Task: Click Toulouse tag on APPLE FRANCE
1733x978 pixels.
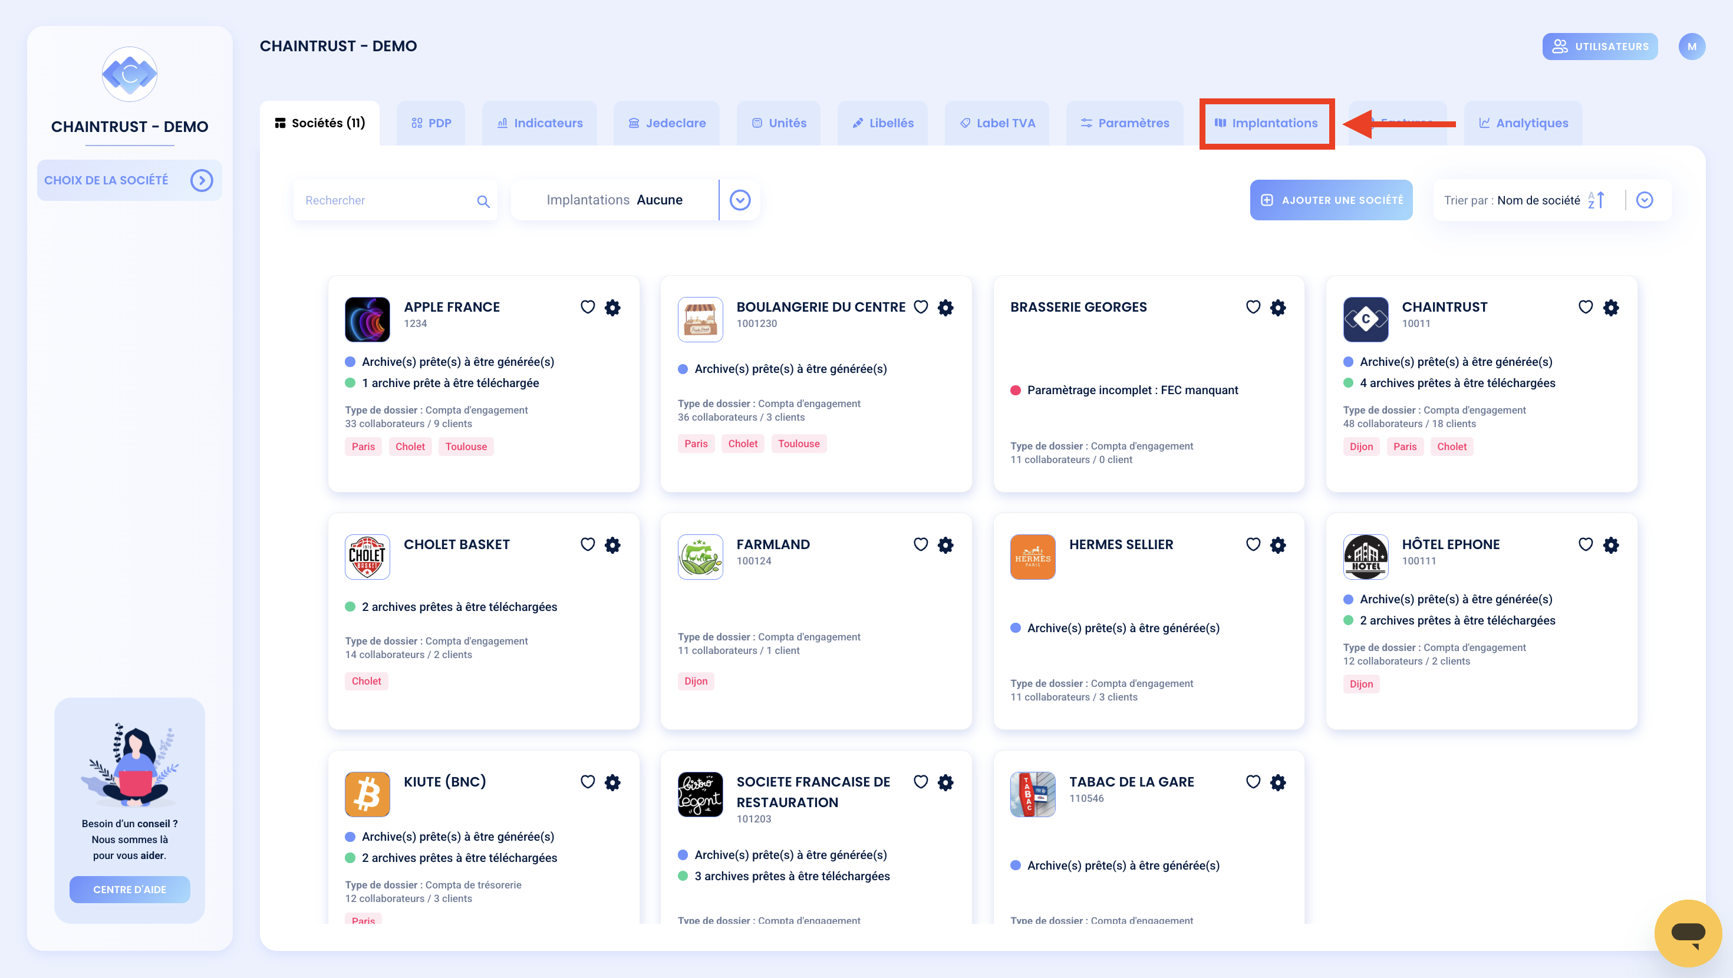Action: coord(466,447)
